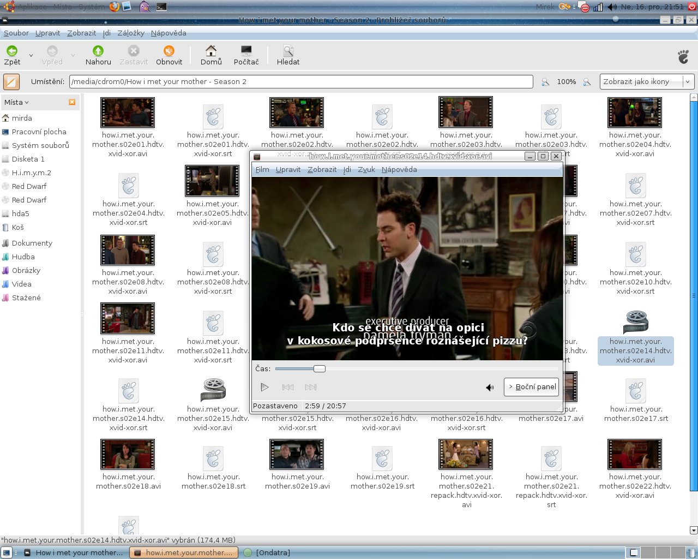Toggle the location text entry pencil button
This screenshot has width=698, height=559.
tap(11, 82)
